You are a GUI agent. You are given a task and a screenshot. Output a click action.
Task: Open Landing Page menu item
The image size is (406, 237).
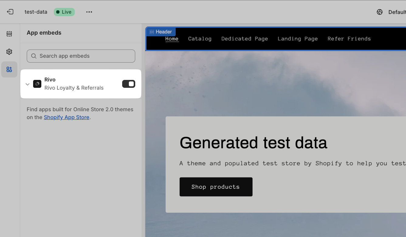298,39
